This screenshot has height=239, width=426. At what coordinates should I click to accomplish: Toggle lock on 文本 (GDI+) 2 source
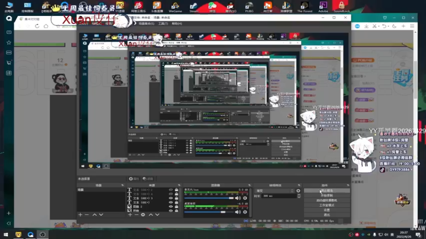click(177, 190)
